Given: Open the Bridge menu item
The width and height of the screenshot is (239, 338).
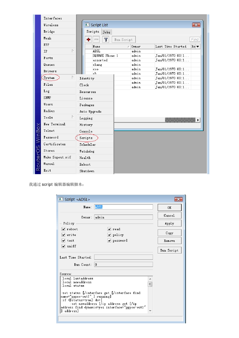Looking at the screenshot, I should click(x=58, y=31).
